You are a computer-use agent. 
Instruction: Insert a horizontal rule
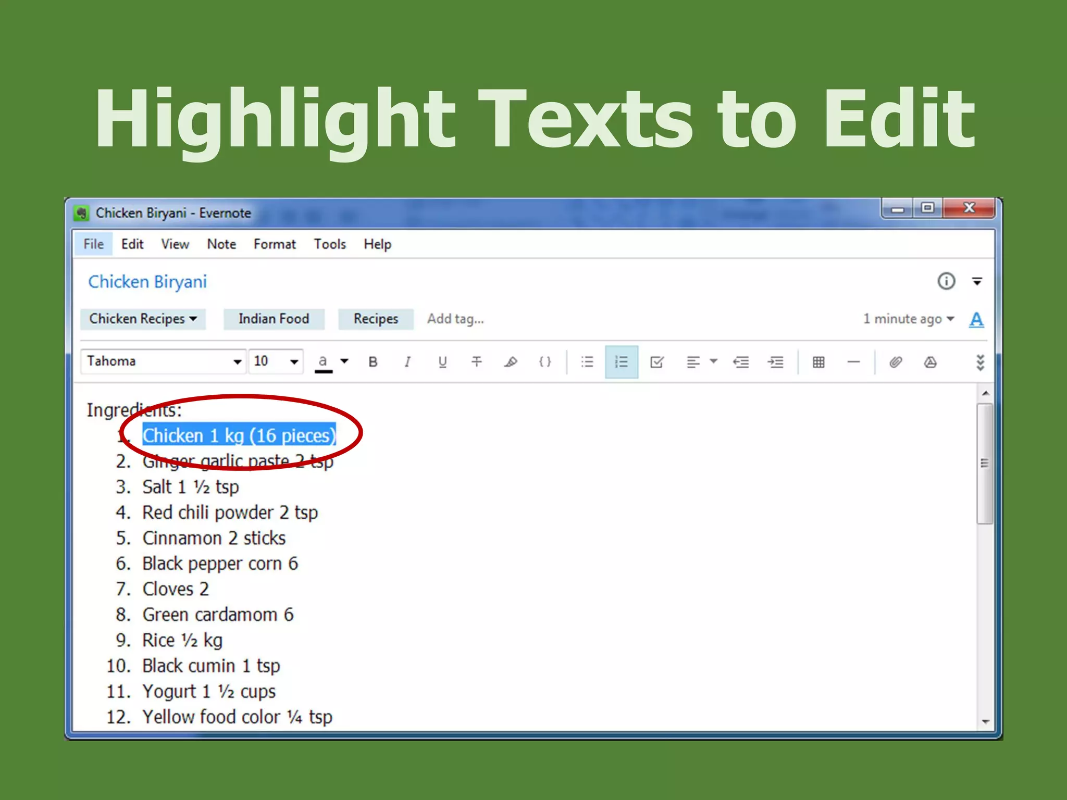pos(853,362)
